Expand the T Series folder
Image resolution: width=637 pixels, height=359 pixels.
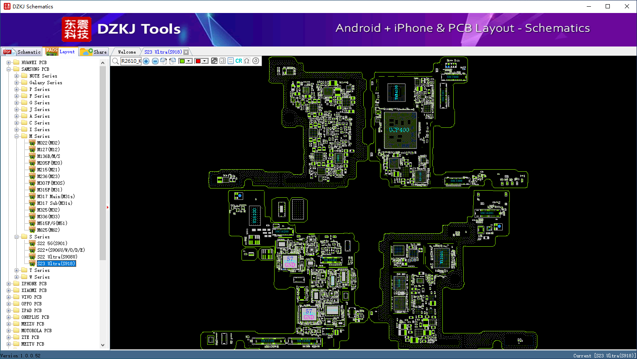tap(16, 270)
